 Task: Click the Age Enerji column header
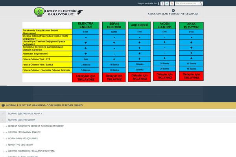139,25
